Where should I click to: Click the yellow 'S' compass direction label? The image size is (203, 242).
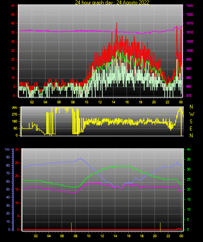point(191,122)
